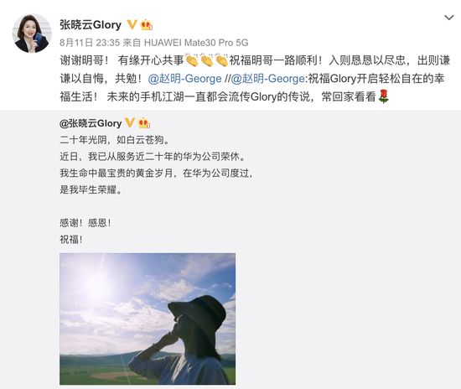Image resolution: width=461 pixels, height=389 pixels.
Task: Click the first clapping hands emoji
Action: 192,60
